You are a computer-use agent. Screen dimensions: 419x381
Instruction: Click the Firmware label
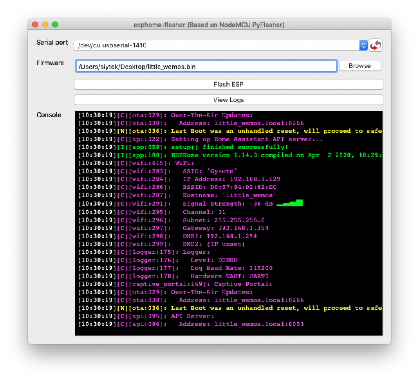(50, 63)
